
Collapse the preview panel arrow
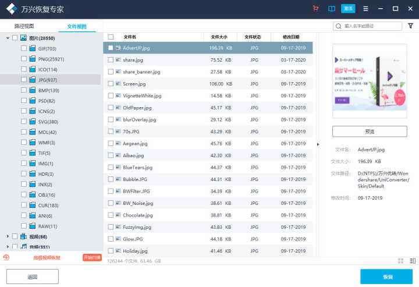(x=318, y=144)
